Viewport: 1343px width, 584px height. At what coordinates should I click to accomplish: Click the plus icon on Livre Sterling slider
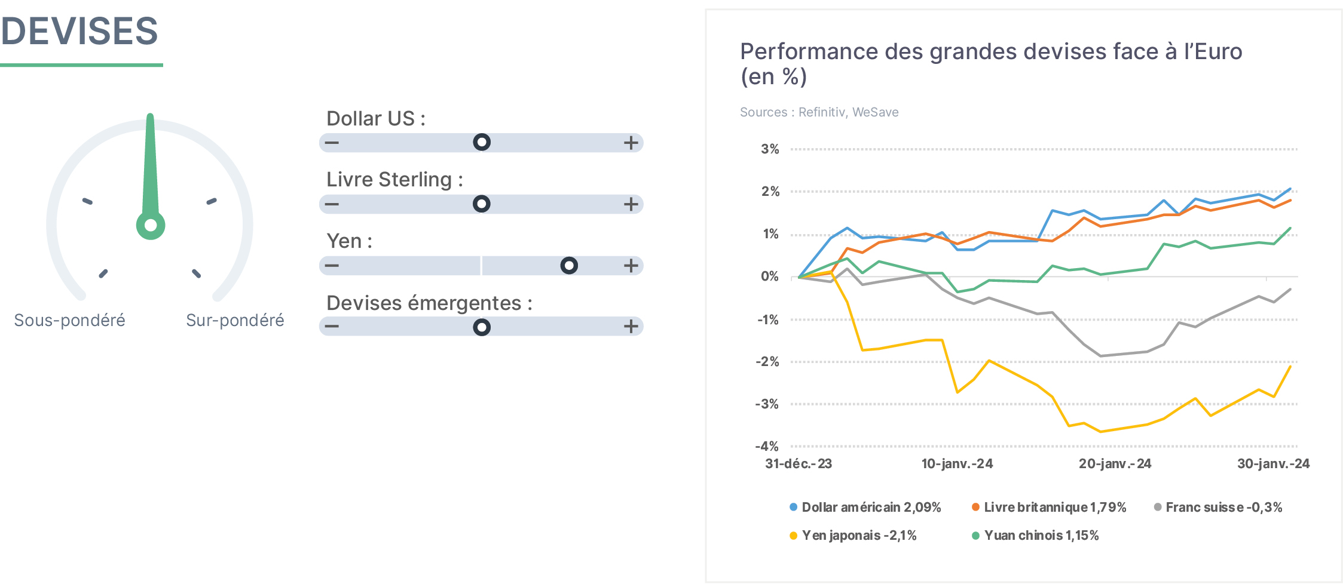[631, 204]
